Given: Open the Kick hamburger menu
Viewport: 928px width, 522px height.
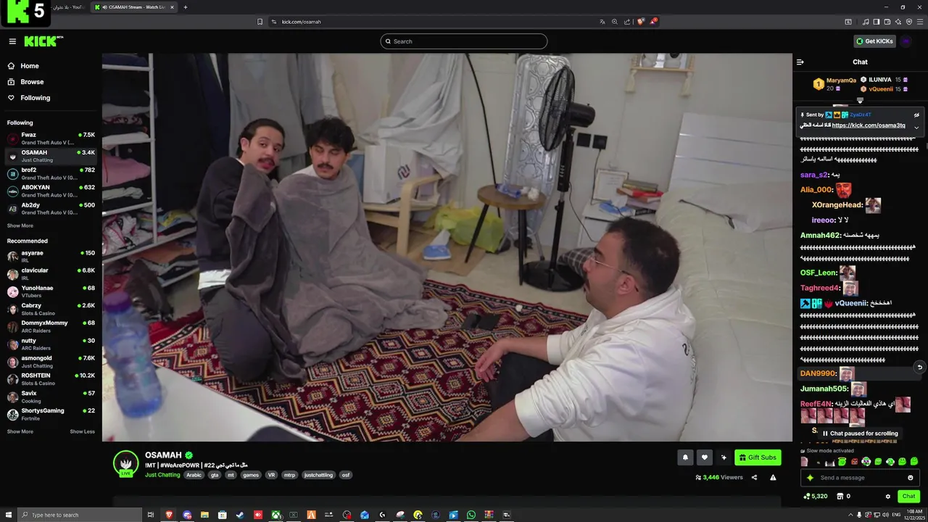Looking at the screenshot, I should pos(12,41).
